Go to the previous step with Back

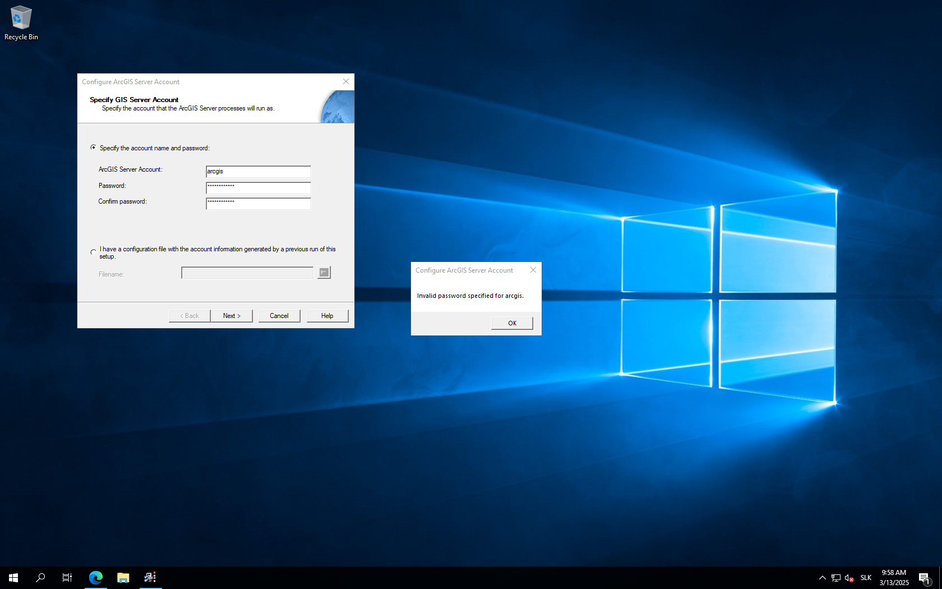190,316
